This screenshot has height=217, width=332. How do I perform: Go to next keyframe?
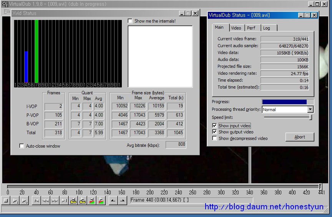click(83, 201)
